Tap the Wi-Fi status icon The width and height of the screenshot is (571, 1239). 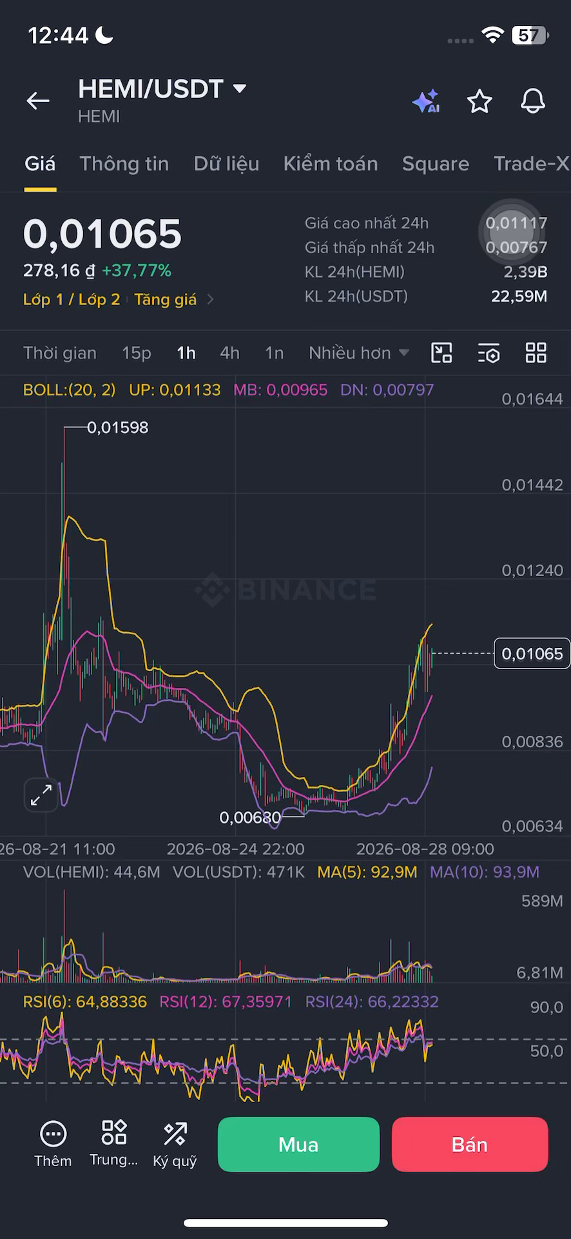point(492,35)
